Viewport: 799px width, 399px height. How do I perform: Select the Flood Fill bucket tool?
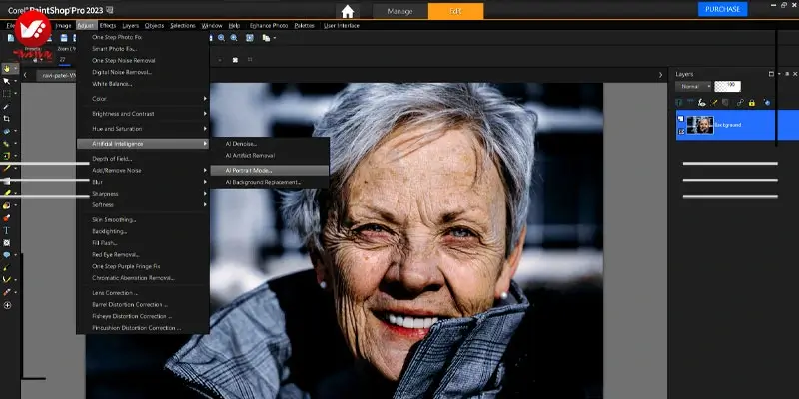pos(7,205)
